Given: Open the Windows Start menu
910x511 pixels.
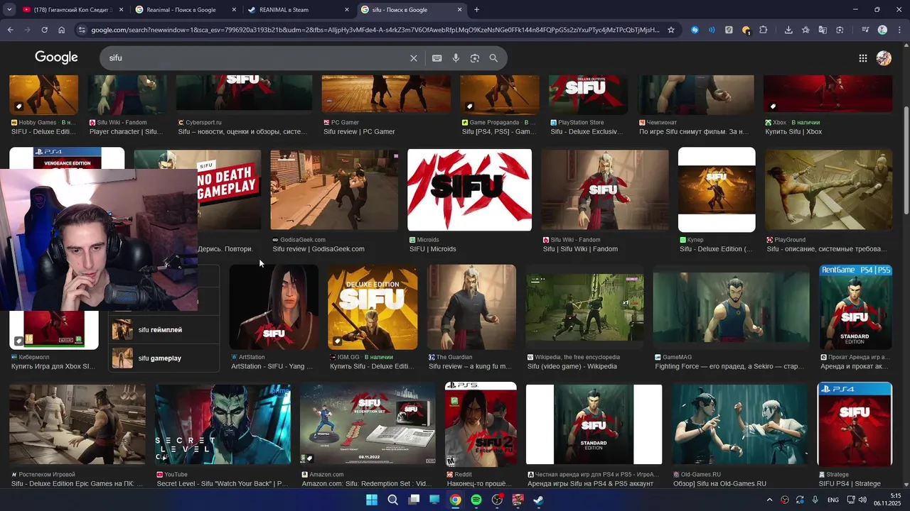Looking at the screenshot, I should pyautogui.click(x=372, y=500).
